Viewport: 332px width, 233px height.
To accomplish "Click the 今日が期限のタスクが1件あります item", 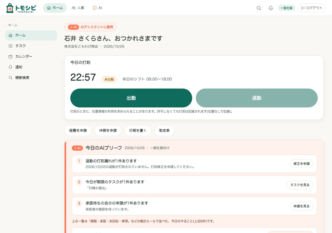I will 195,185.
